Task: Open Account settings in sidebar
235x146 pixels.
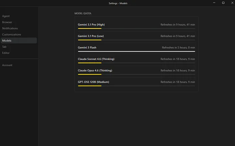Action: [x=7, y=65]
